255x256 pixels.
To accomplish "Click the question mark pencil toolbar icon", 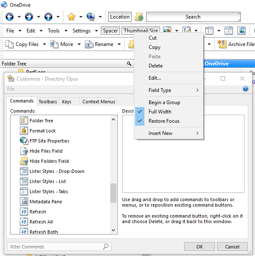I will (187, 30).
